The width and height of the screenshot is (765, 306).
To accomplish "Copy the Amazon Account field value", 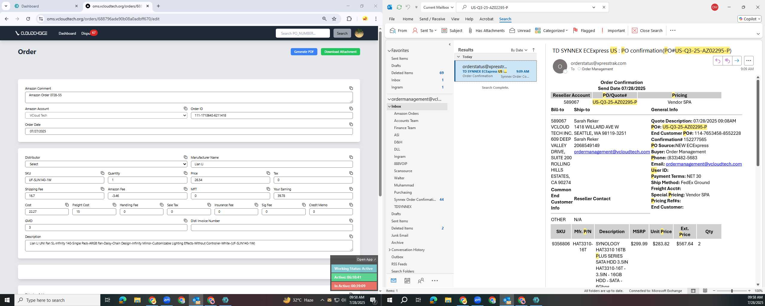I will (186, 108).
